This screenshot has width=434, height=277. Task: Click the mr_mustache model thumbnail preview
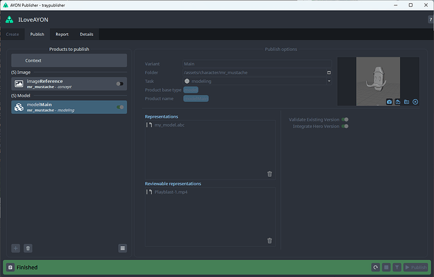pos(378,81)
